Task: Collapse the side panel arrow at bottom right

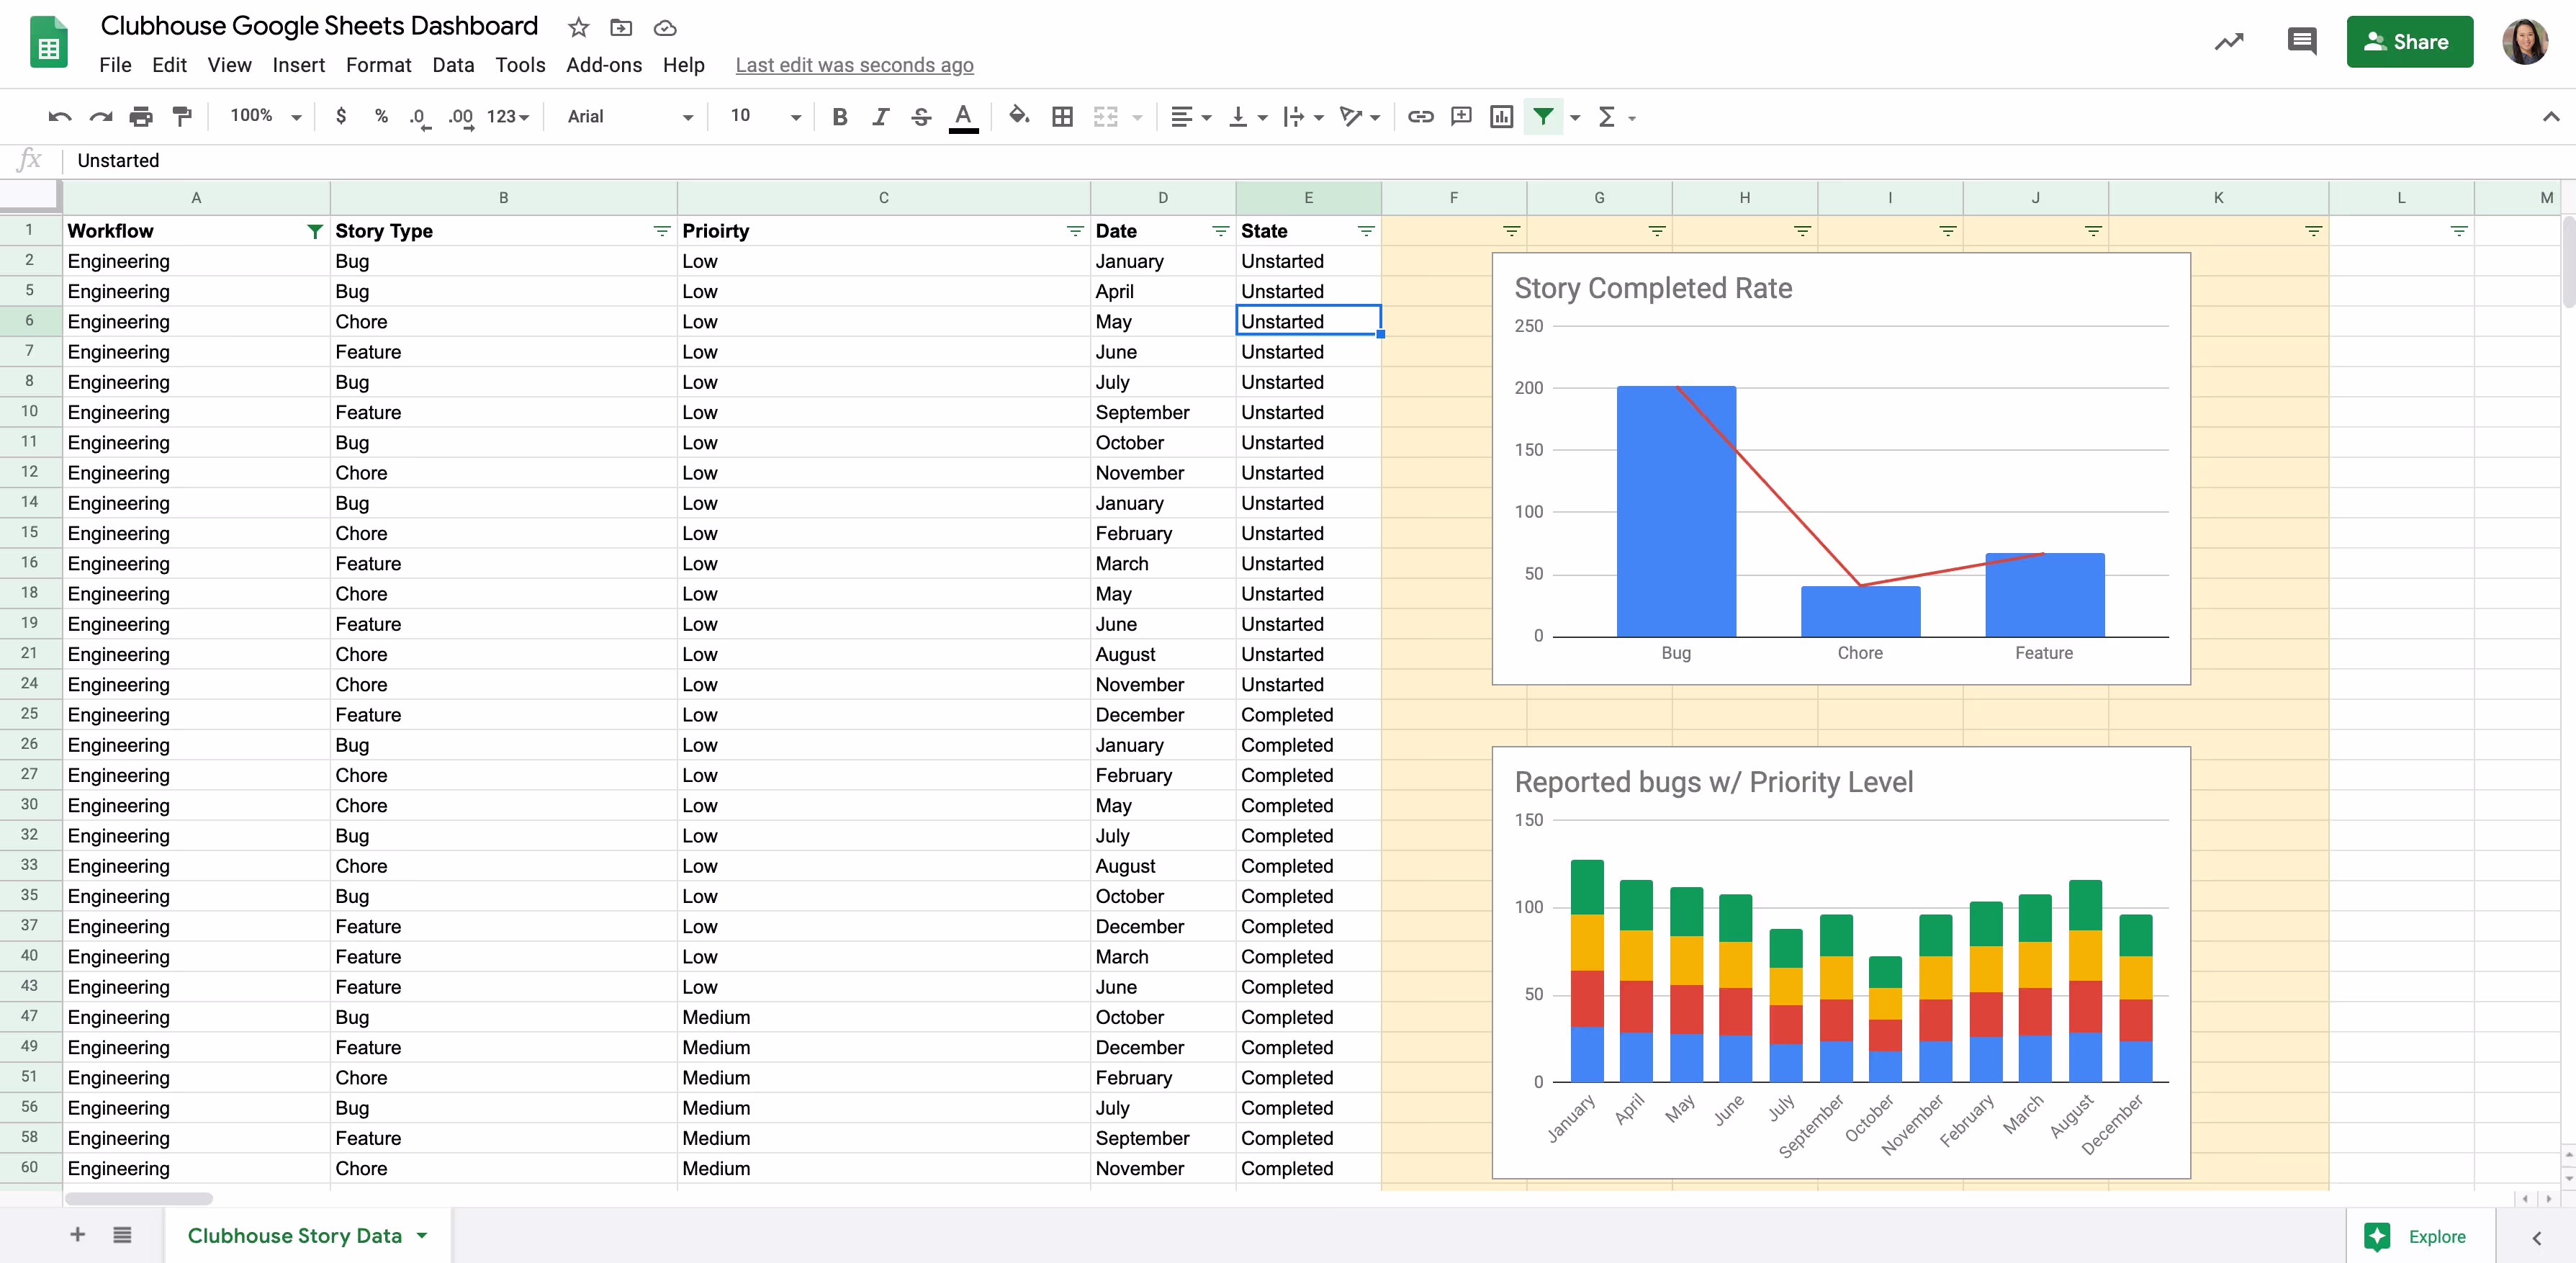Action: (2536, 1237)
